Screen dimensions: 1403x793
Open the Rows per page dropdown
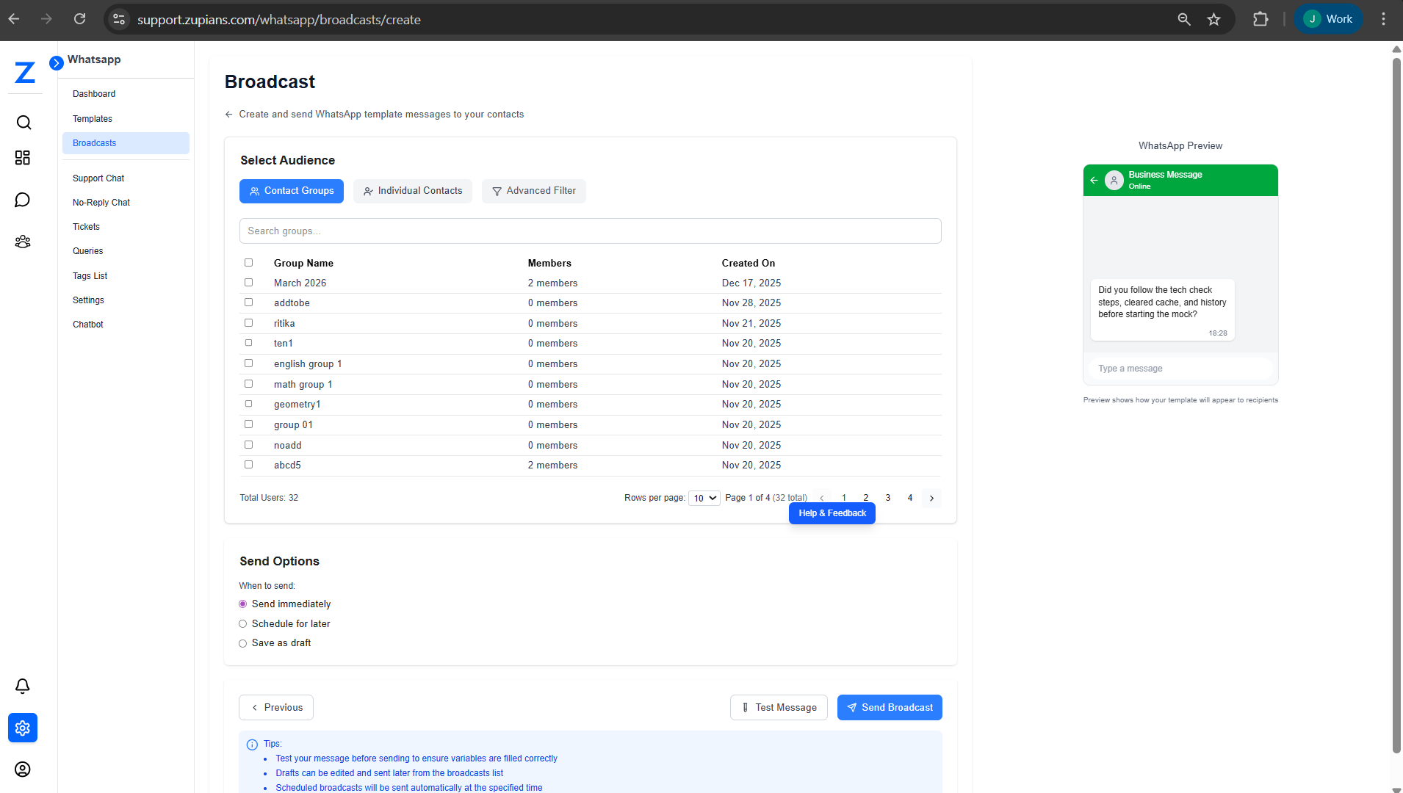704,498
